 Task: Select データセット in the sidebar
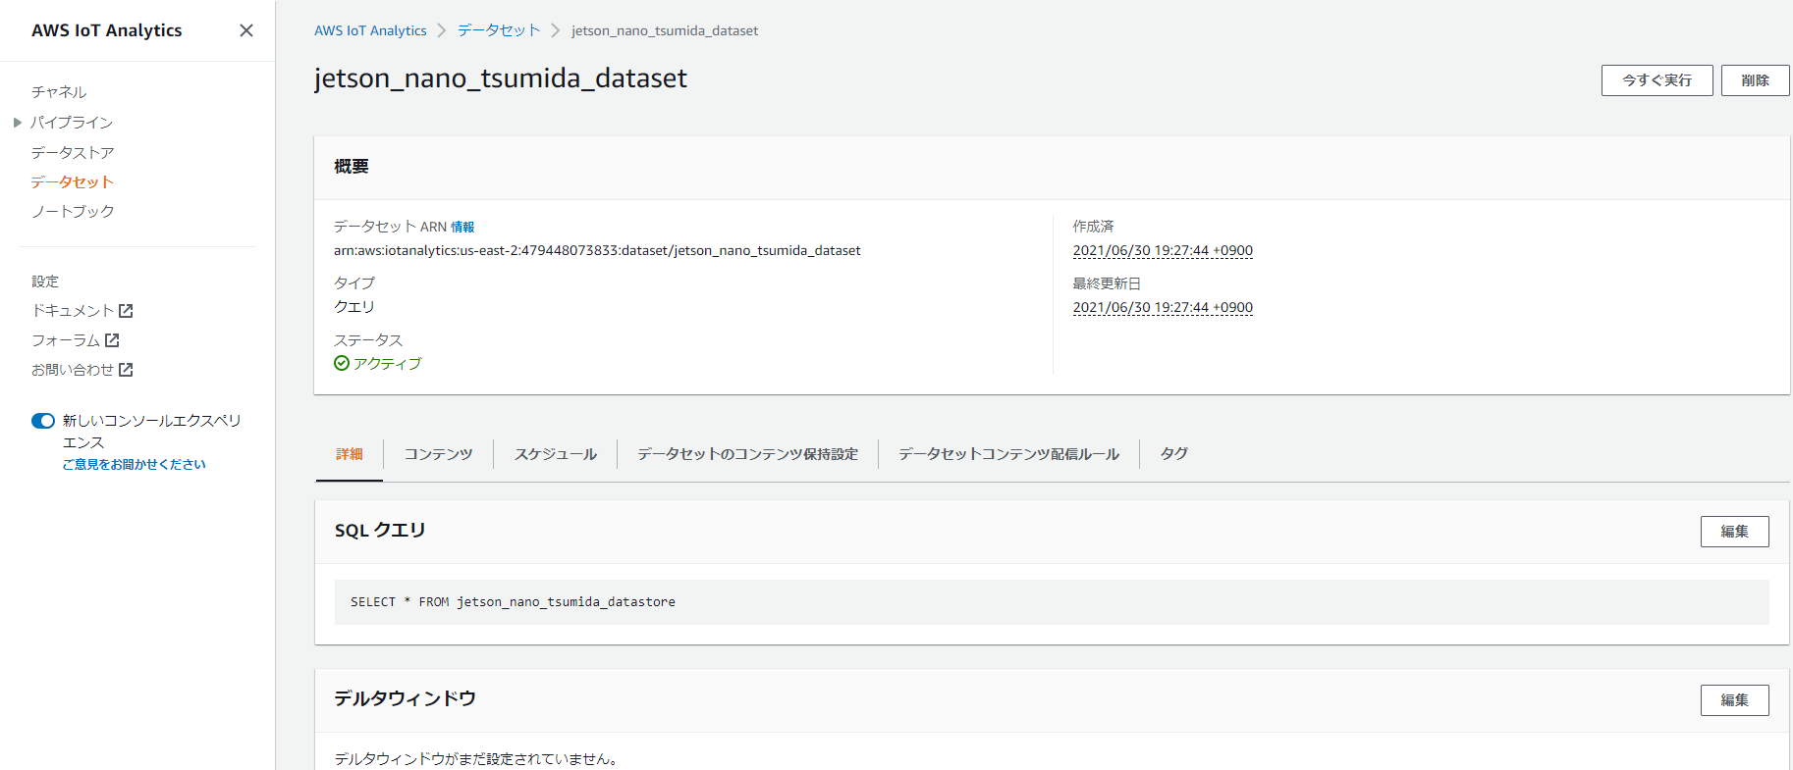pos(73,182)
